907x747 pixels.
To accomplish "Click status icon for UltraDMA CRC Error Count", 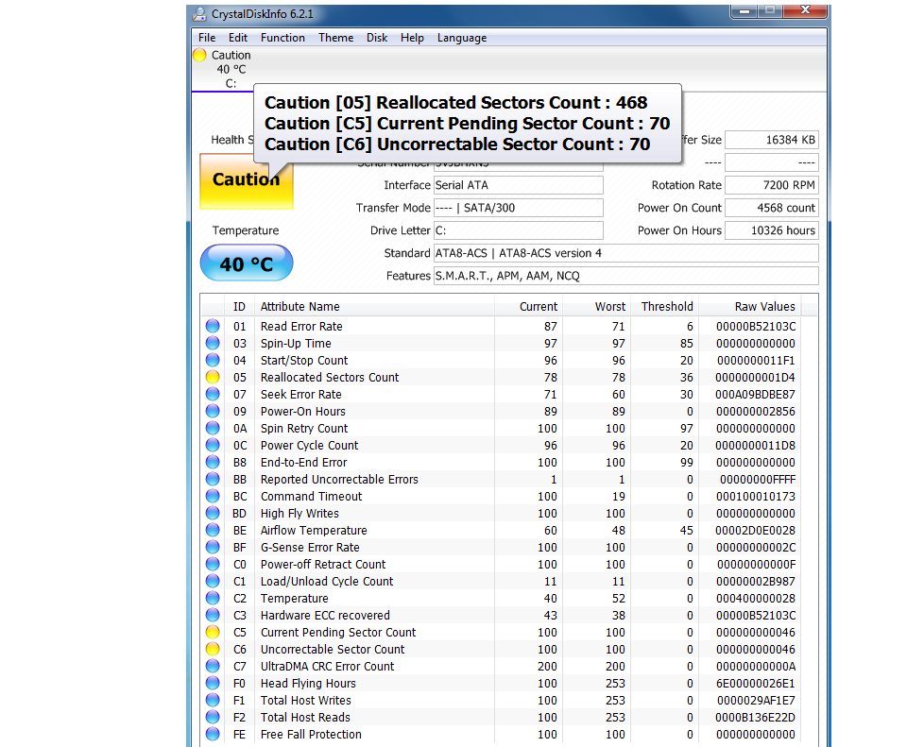I will pyautogui.click(x=213, y=666).
